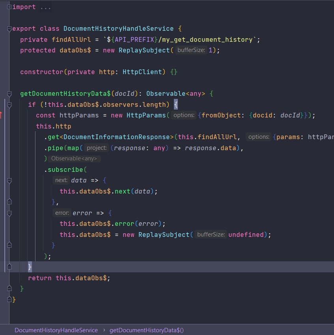Click the folded '...' import placeholder
Viewport: 334px width, 335px height.
[46, 7]
